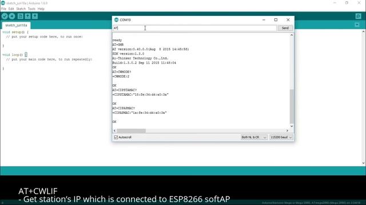
Task: Maximize the COM19 serial monitor window
Action: coord(276,20)
